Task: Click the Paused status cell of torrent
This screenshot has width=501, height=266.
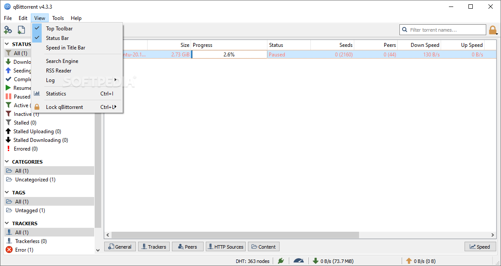Action: (289, 55)
